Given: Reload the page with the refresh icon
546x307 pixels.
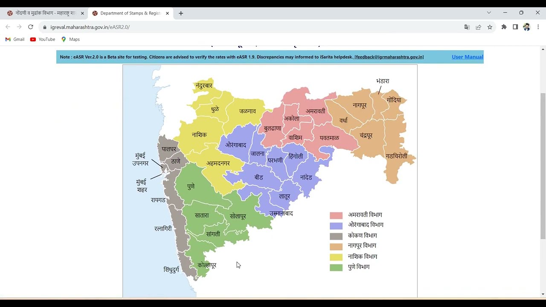Looking at the screenshot, I should tap(31, 27).
